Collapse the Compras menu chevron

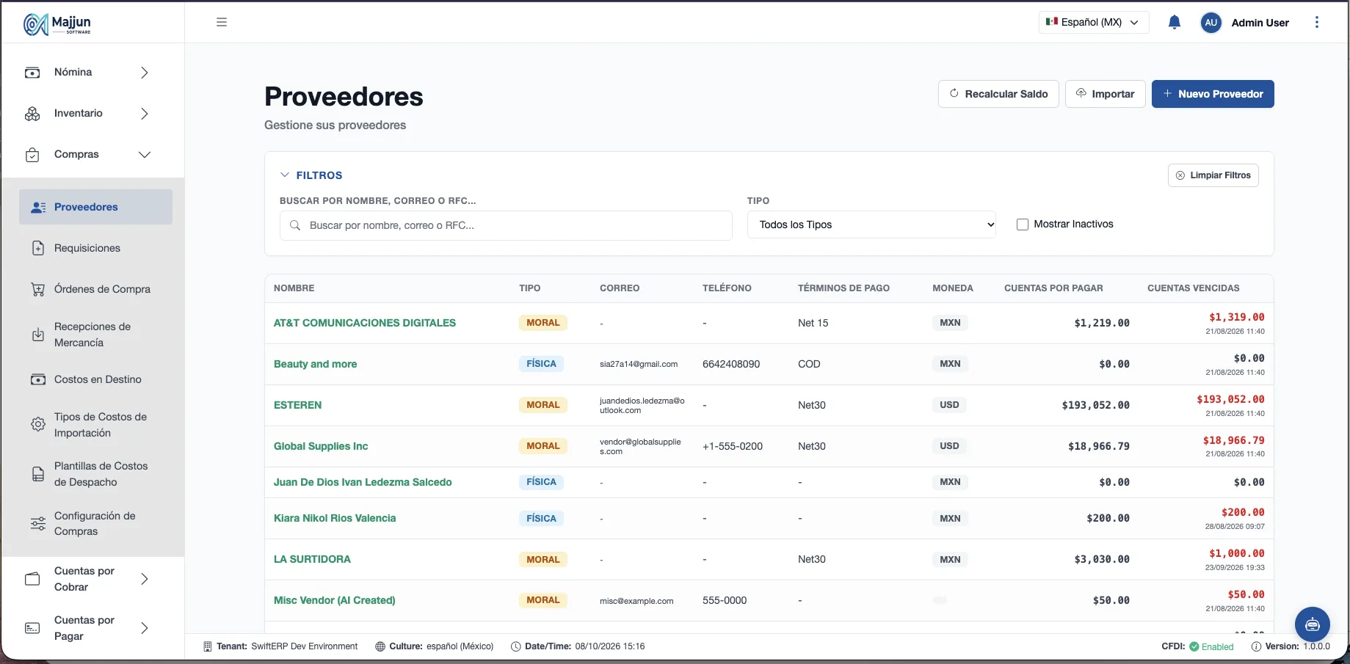145,155
